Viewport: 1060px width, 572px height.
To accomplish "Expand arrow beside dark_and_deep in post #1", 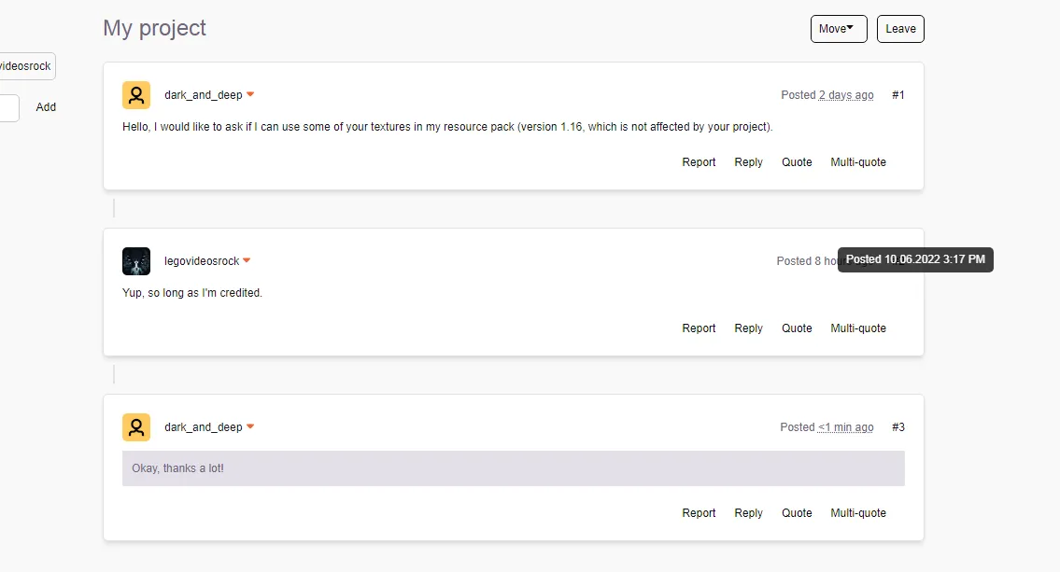I will click(x=250, y=95).
